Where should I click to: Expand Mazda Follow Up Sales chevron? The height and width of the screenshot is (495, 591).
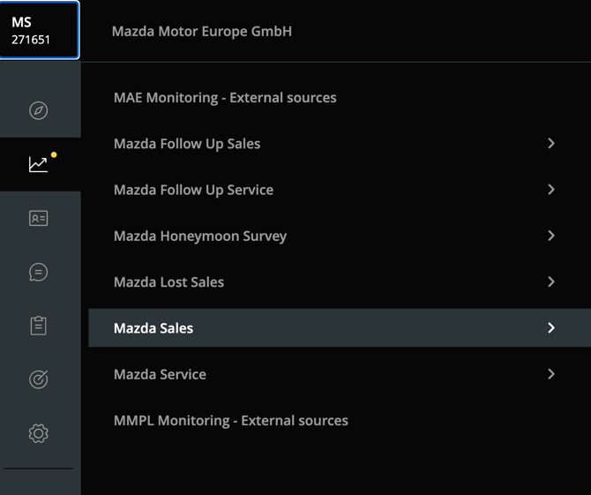(551, 143)
